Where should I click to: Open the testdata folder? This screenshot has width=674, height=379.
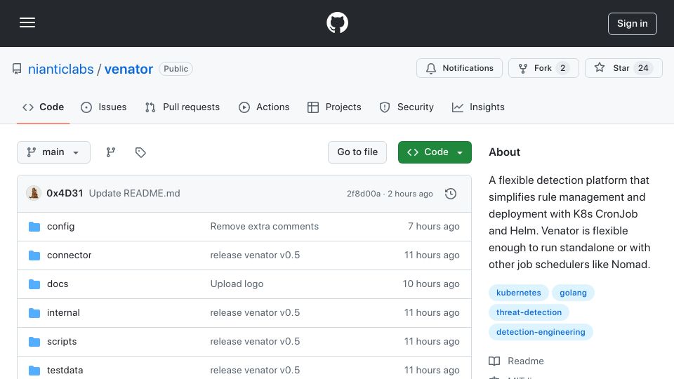click(65, 371)
